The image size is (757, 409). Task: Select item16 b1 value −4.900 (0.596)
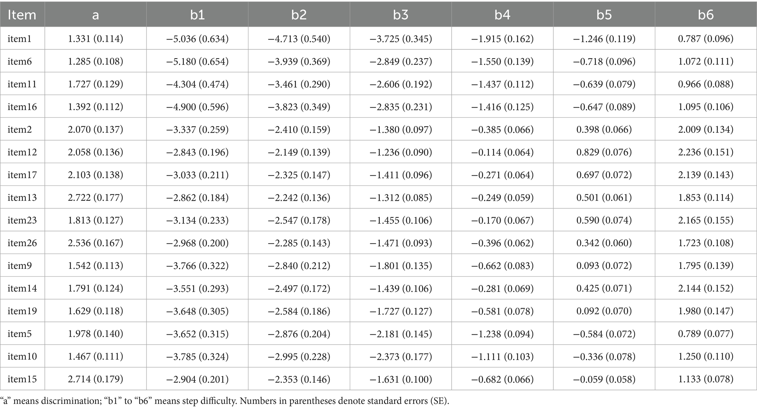click(x=197, y=107)
